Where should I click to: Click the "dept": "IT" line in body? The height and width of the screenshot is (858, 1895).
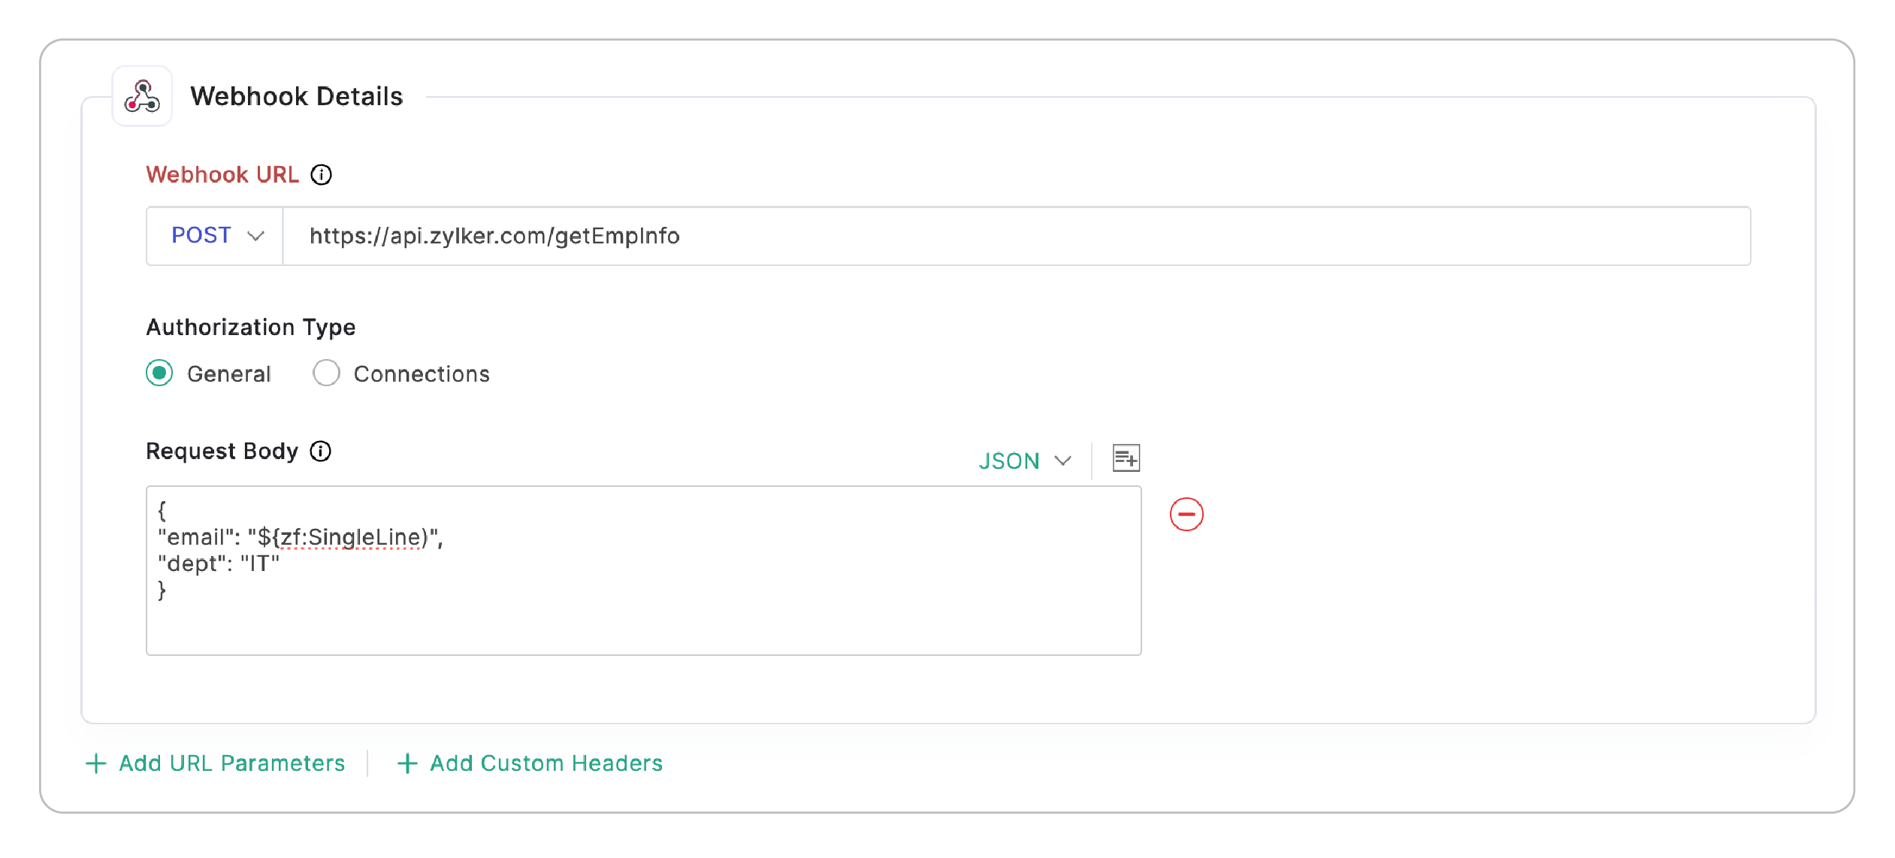tap(218, 563)
